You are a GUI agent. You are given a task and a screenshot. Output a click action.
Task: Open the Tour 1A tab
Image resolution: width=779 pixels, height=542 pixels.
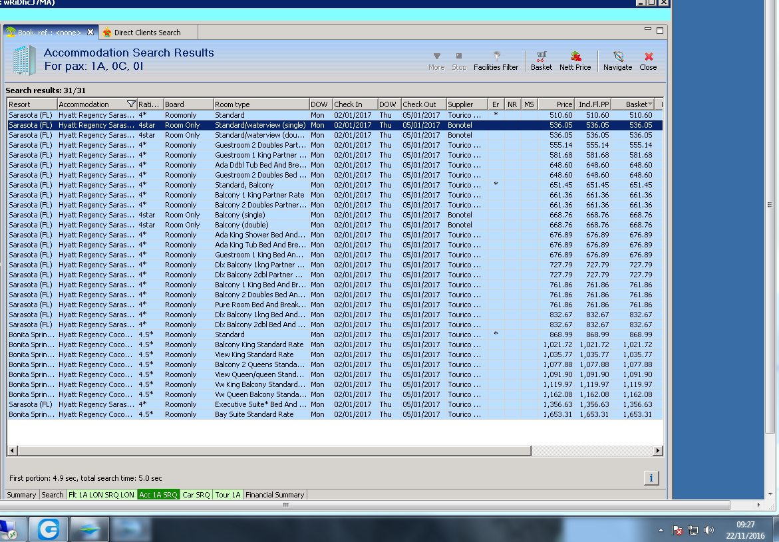coord(228,495)
